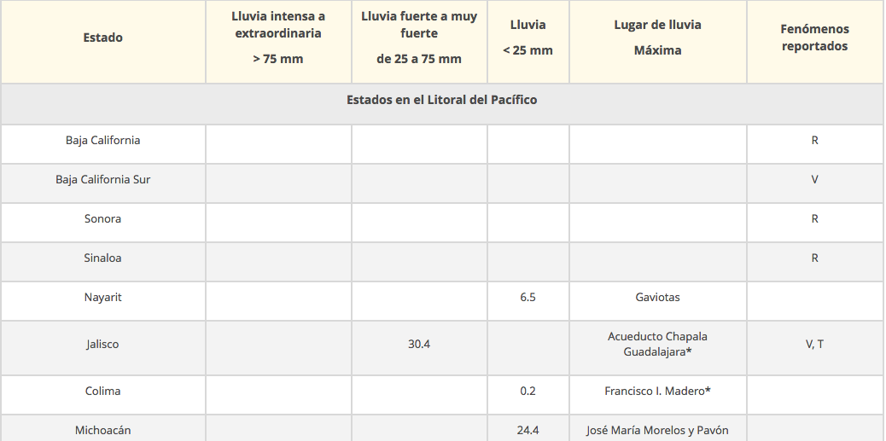Select the "Jalisco" state cell

[x=102, y=344]
